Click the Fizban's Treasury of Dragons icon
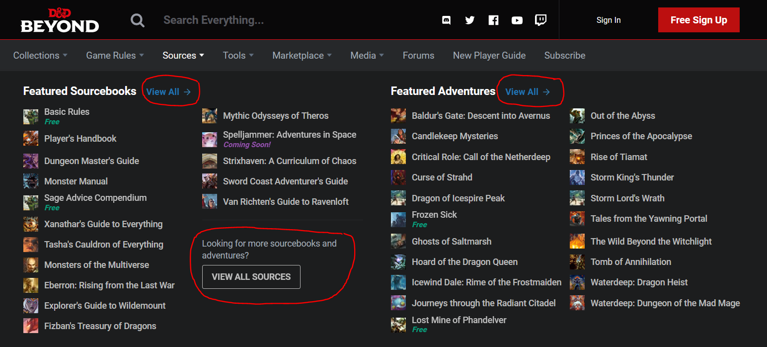This screenshot has width=767, height=347. 31,326
